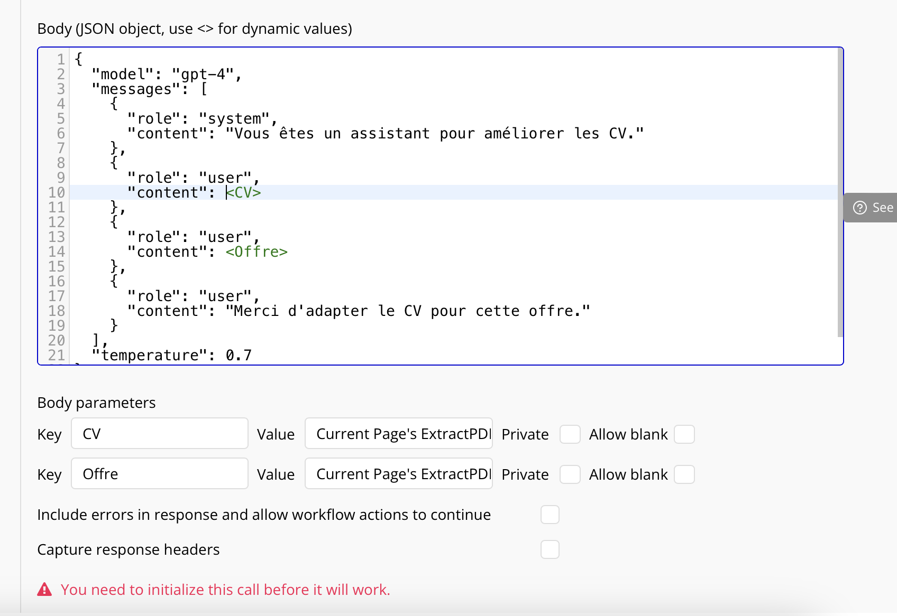Enable Capture response headers checkbox
This screenshot has width=897, height=616.
[550, 549]
